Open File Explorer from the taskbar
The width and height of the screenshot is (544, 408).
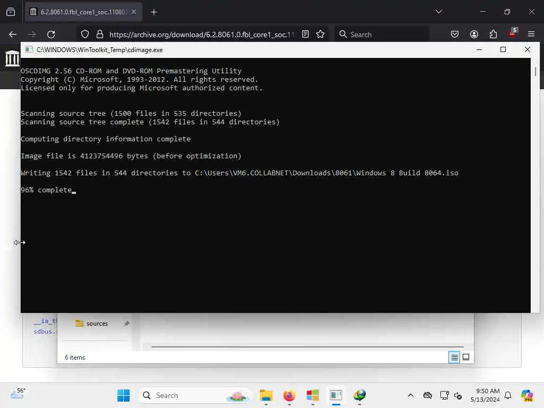pyautogui.click(x=266, y=395)
